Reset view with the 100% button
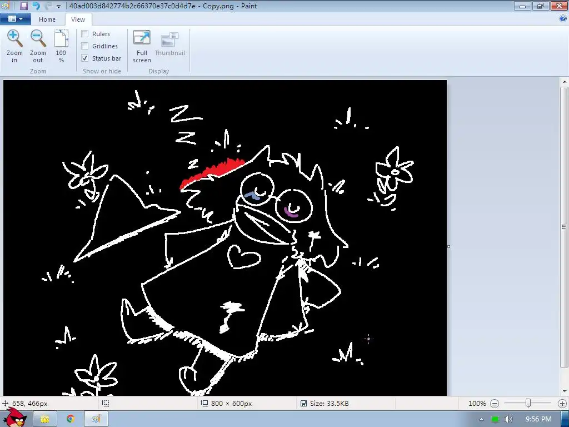The image size is (569, 427). pos(61,47)
